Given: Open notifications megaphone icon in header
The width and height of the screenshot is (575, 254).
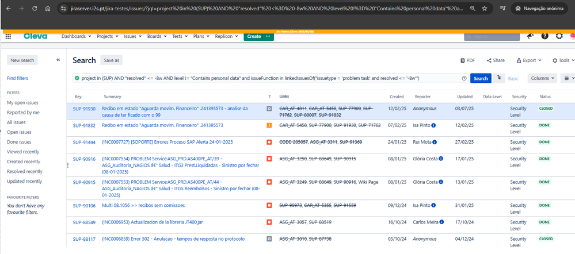Looking at the screenshot, I should click(x=530, y=36).
